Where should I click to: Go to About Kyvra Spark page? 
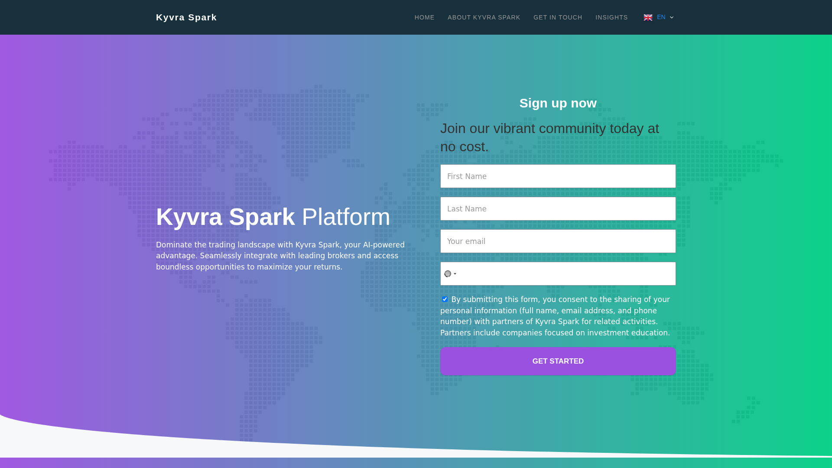pos(484,17)
